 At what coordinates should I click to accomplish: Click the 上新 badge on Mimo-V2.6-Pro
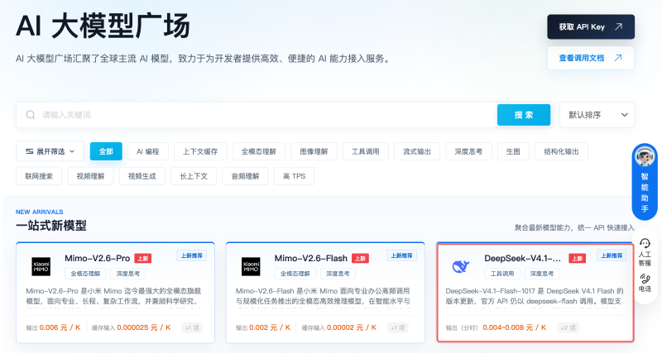142,258
